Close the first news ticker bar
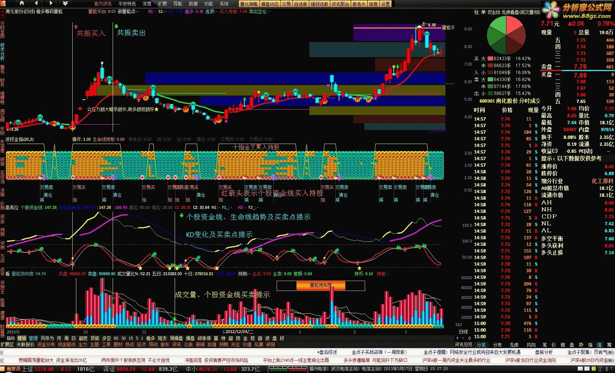The image size is (615, 373). (x=609, y=352)
